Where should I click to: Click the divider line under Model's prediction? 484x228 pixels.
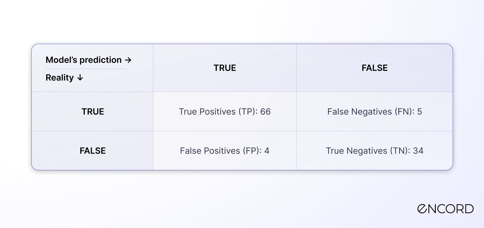pos(86,69)
